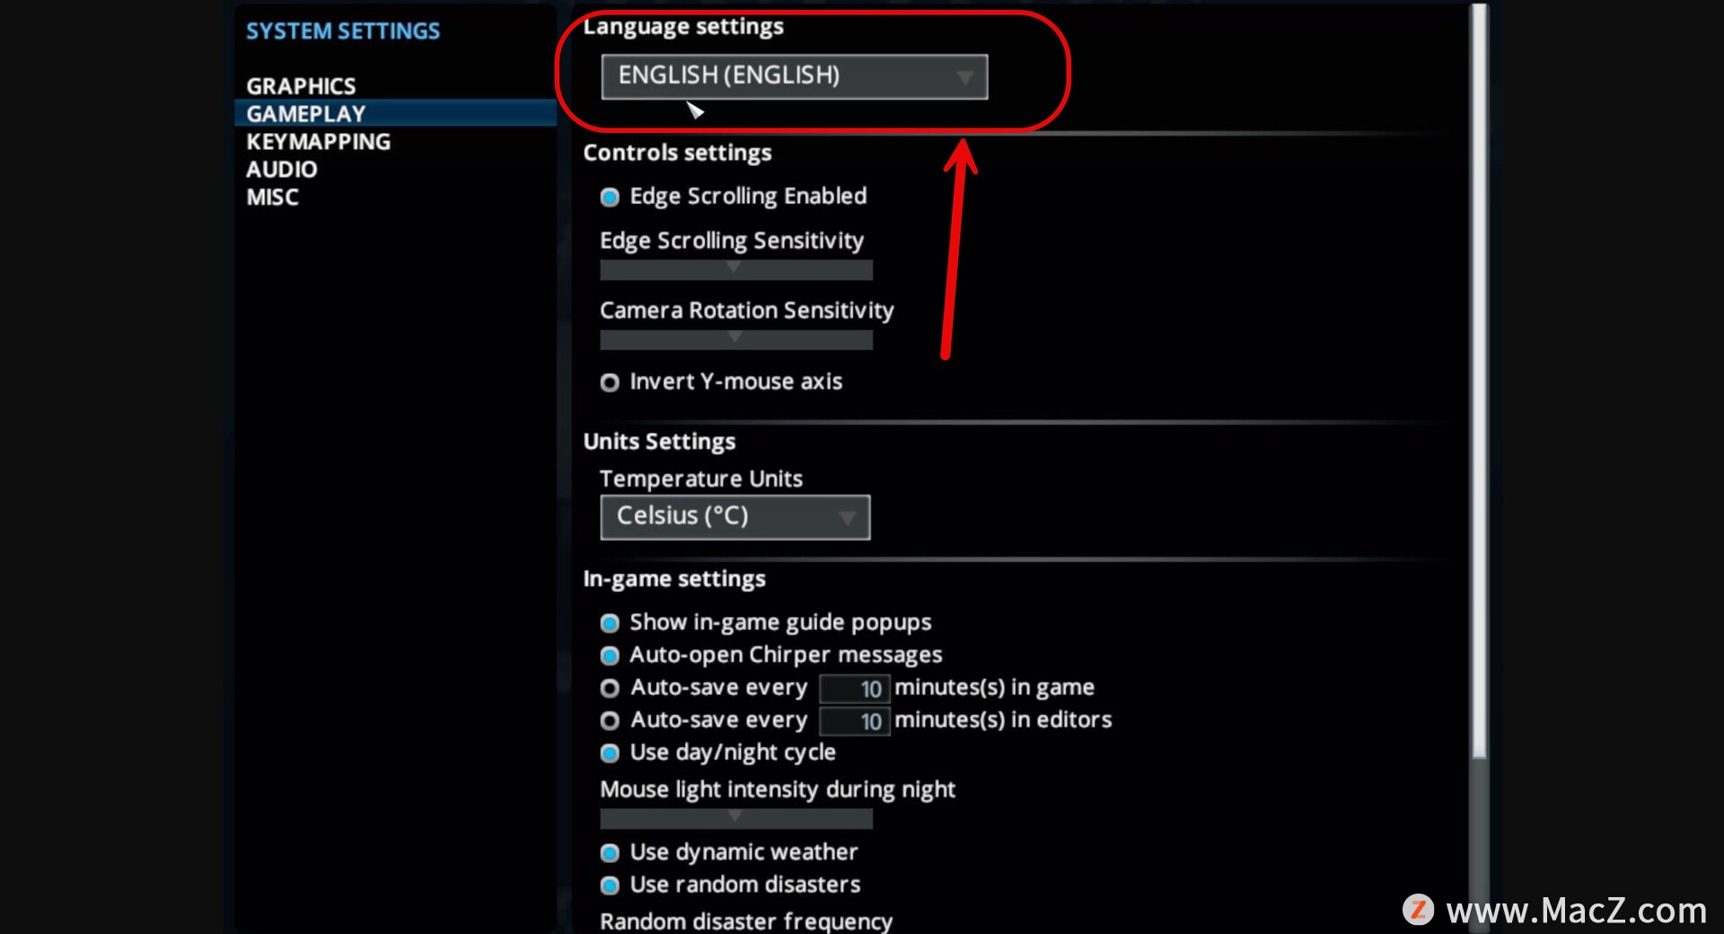Expand the Temperature Units Celsius dropdown
This screenshot has height=934, width=1724.
(x=734, y=517)
